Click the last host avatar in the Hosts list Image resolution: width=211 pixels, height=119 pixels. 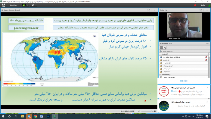tap(161, 72)
